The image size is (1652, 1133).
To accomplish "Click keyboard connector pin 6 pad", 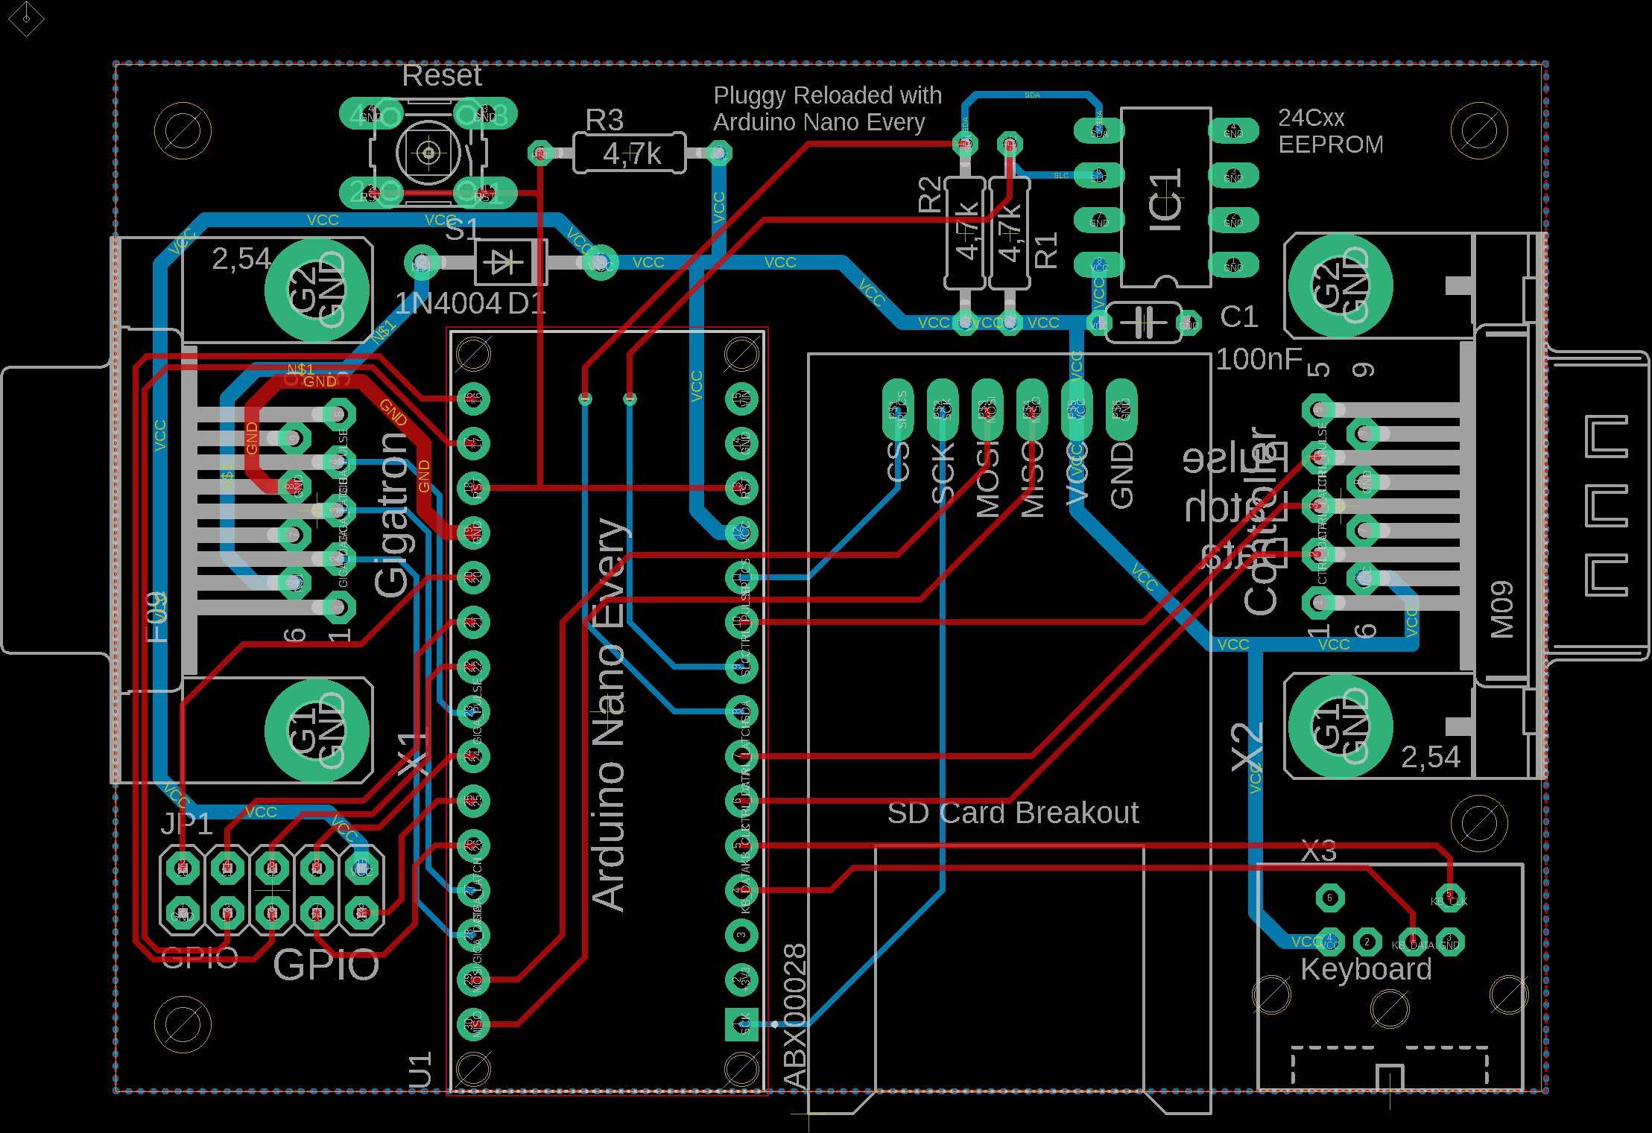I will click(1330, 898).
